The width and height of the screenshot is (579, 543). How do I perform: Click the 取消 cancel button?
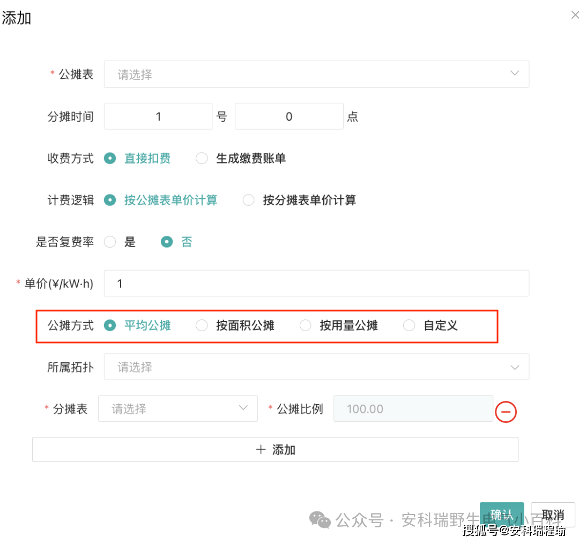pos(553,514)
